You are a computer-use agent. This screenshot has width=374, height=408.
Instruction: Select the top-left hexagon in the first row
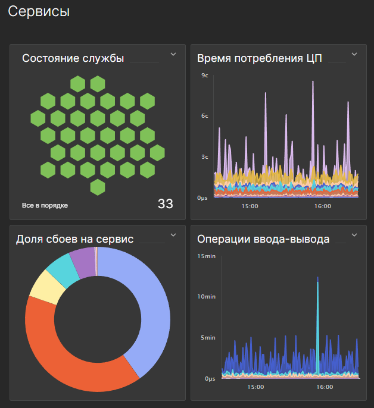(77, 84)
